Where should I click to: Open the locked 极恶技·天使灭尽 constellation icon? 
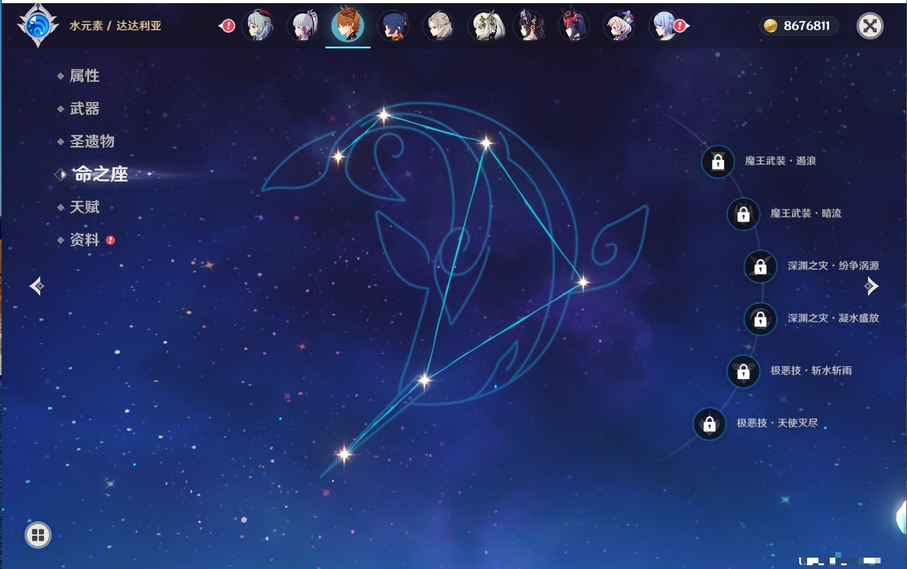[x=709, y=424]
